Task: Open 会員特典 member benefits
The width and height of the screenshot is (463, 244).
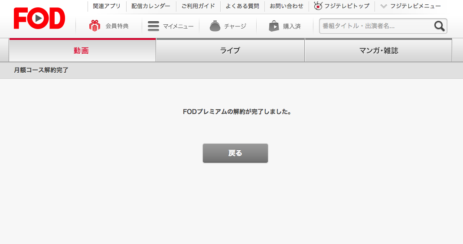Action: [x=117, y=26]
